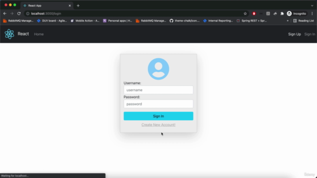317x178 pixels.
Task: Open Personal apps bookmark
Action: click(x=117, y=21)
